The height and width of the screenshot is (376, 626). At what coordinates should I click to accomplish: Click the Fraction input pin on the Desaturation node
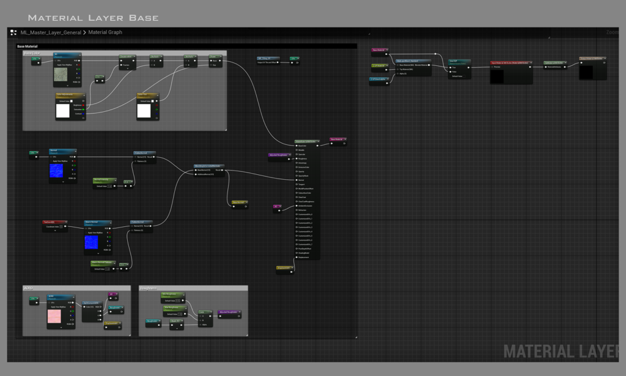pos(120,65)
